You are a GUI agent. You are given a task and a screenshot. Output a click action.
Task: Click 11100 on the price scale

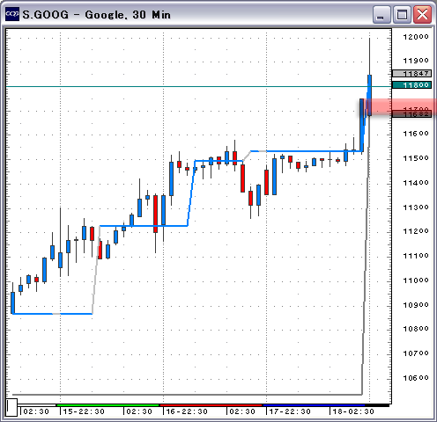tap(416, 256)
